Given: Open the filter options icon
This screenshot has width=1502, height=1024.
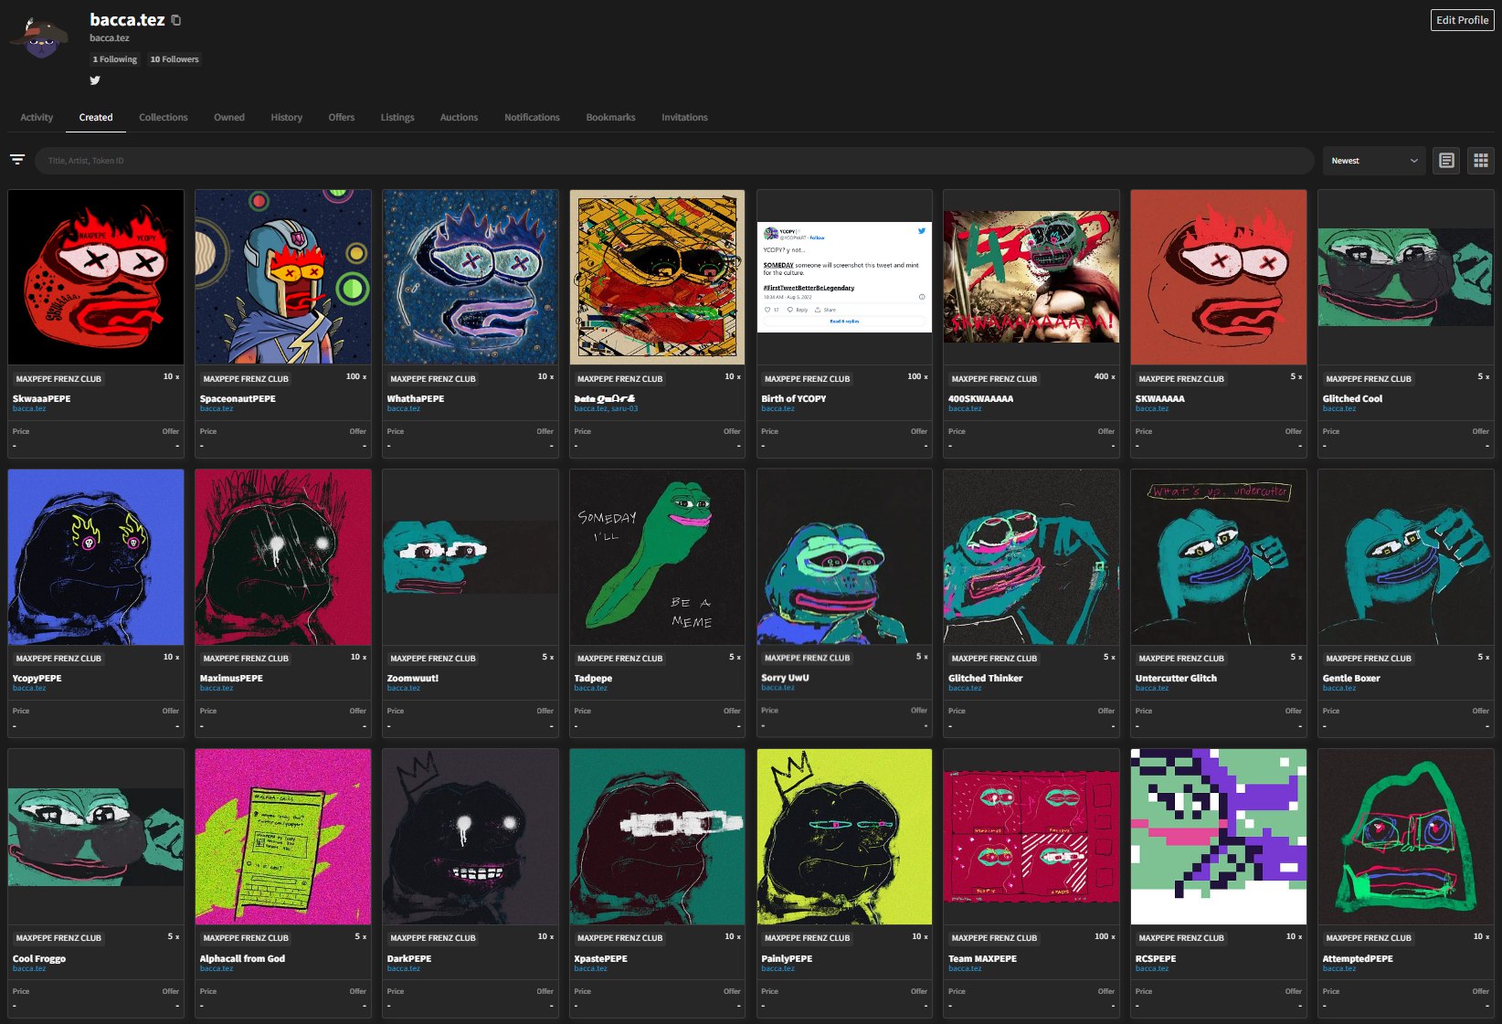Looking at the screenshot, I should [x=17, y=160].
